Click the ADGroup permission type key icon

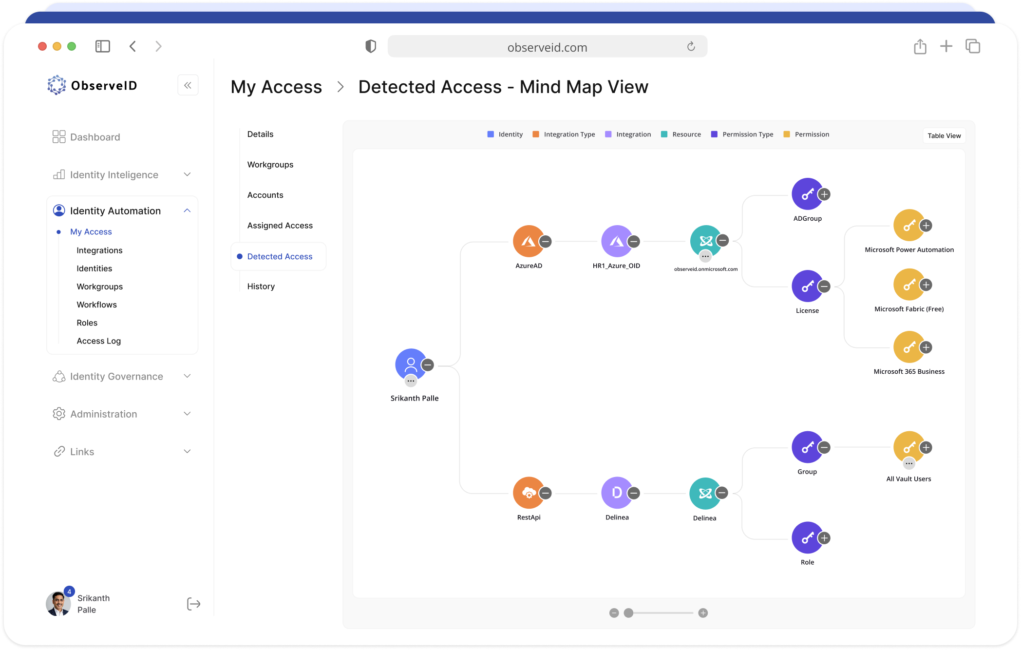point(807,194)
